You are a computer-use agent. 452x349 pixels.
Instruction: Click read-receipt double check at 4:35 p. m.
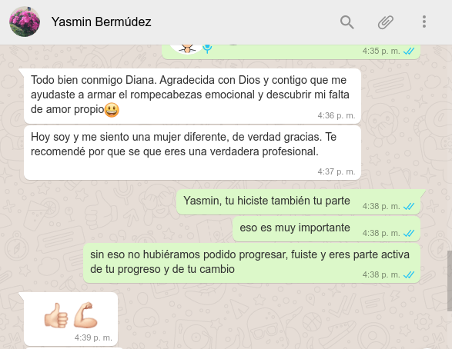[x=409, y=52]
